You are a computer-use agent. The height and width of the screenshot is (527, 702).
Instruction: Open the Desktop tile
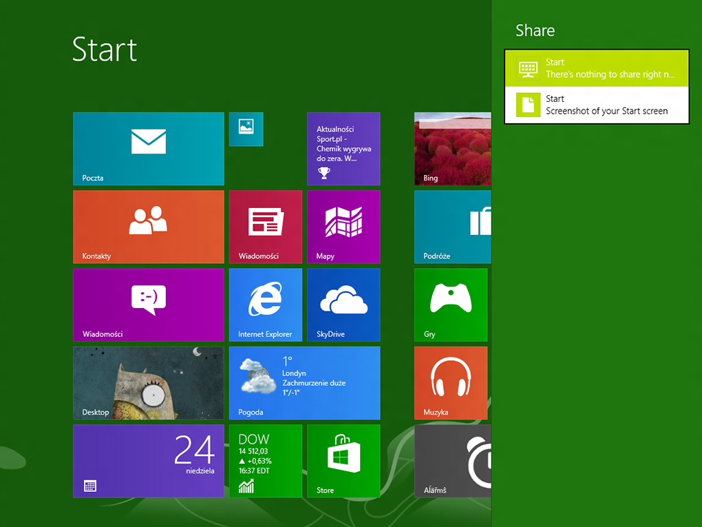(x=149, y=383)
